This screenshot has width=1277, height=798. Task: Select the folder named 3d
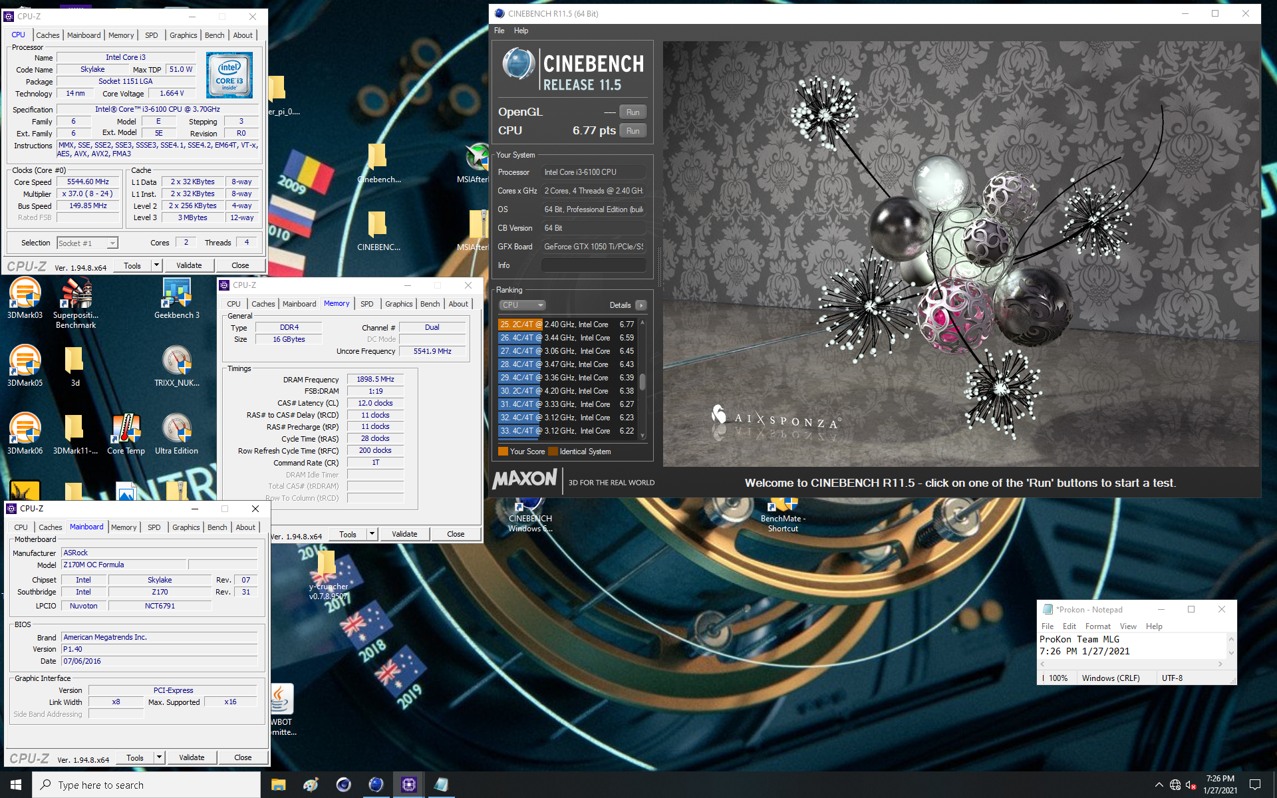[x=75, y=366]
